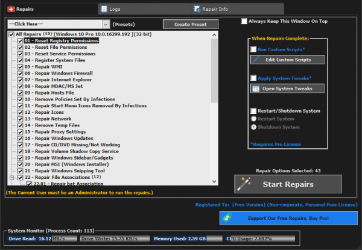Viewport: 362px width, 250px height.
Task: Click the window icon on Open System Tweaks
Action: tap(256, 89)
